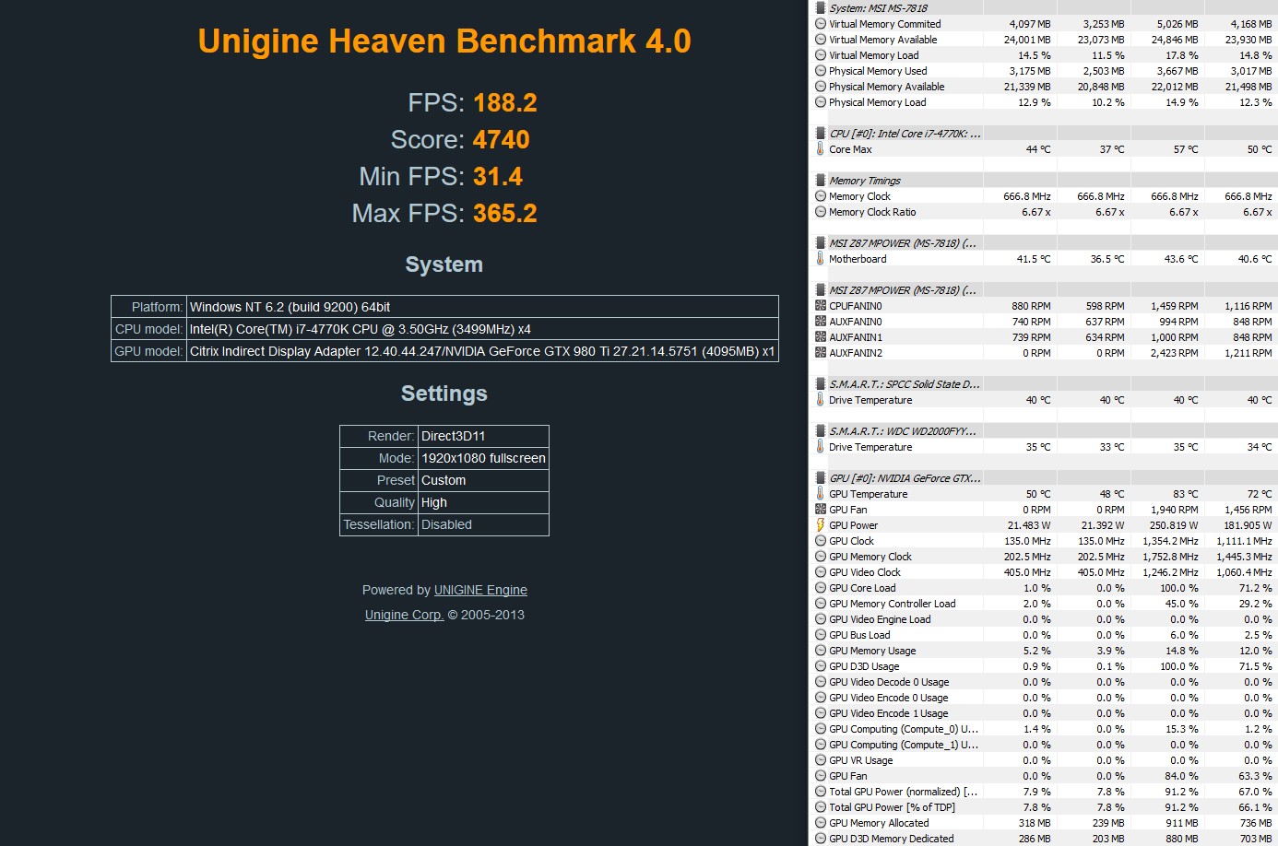Click the chip icon beside System: MSI MS-7818
Viewport: 1278px width, 846px height.
tap(821, 7)
